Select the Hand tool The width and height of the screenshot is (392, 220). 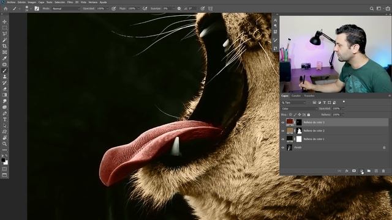(x=4, y=137)
